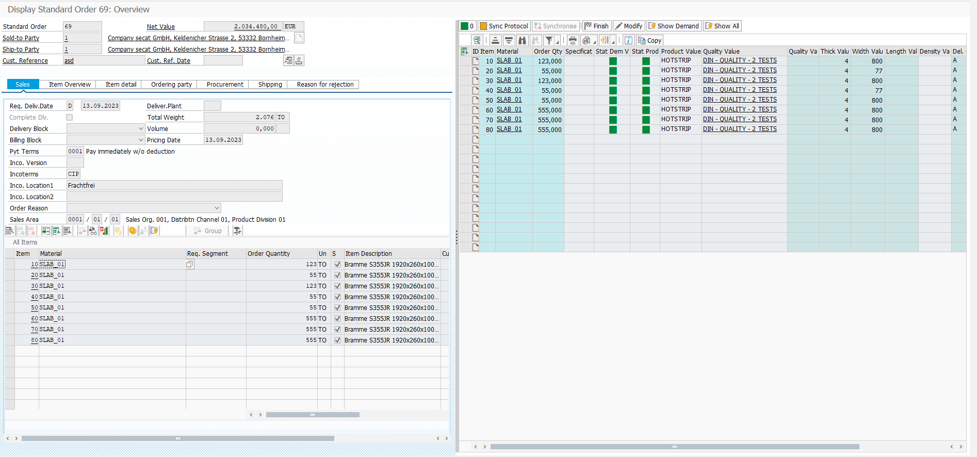
Task: Switch to the Item Overview tab
Action: pos(70,85)
